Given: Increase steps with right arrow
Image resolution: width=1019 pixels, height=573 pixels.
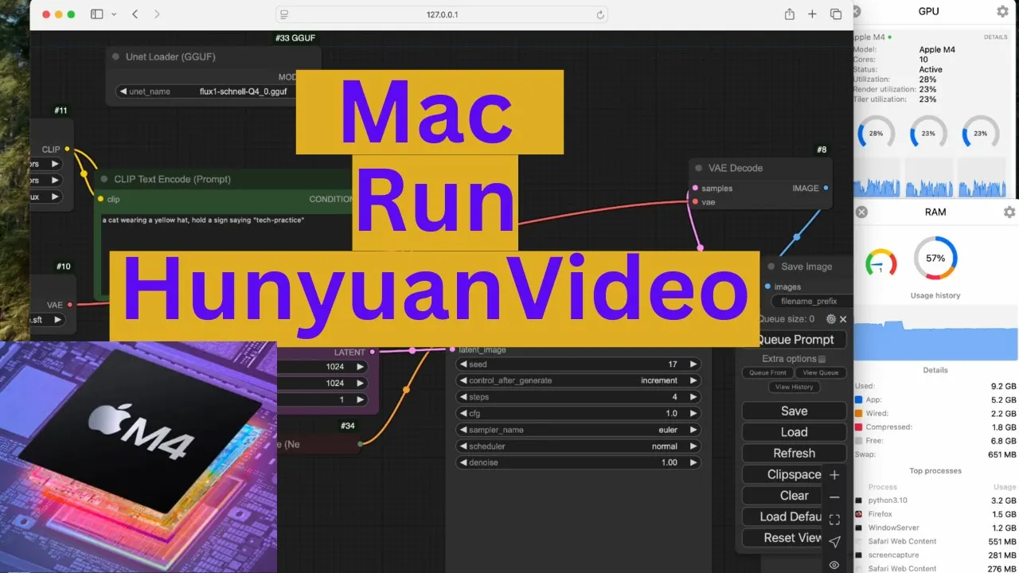Looking at the screenshot, I should [x=693, y=397].
